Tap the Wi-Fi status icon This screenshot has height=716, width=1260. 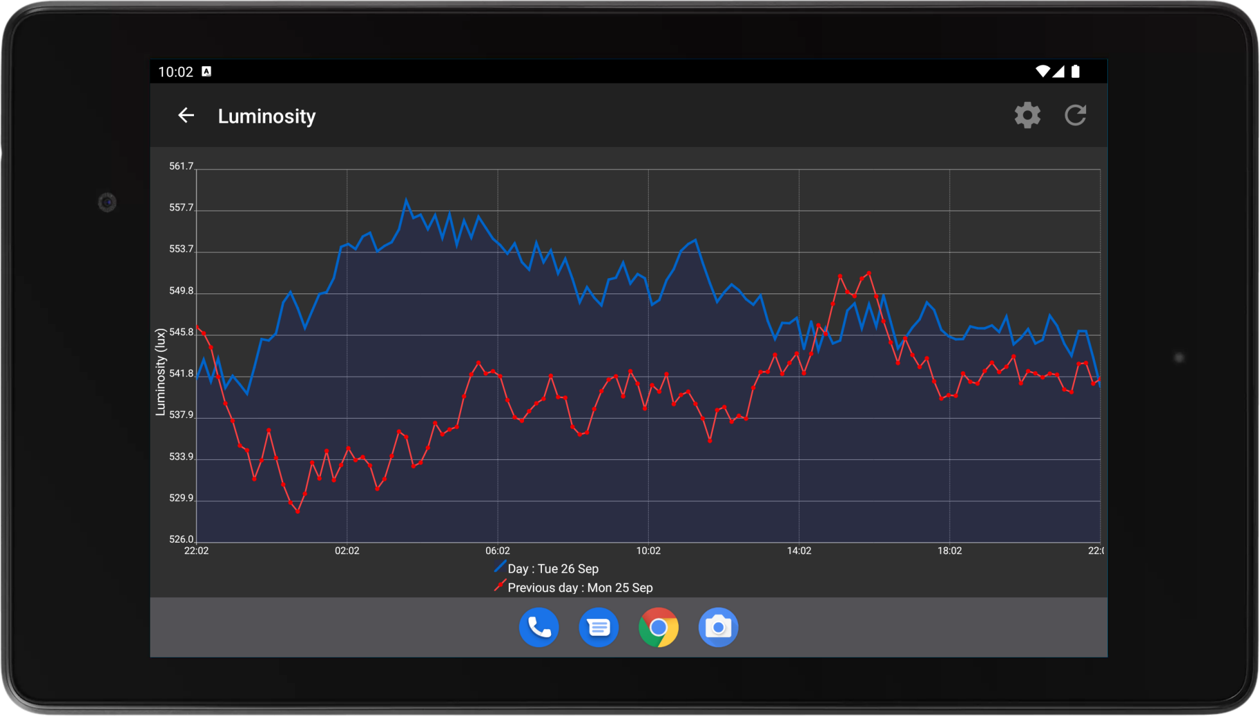pos(1042,71)
